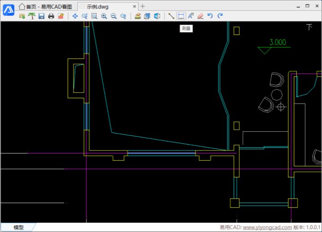Image resolution: width=322 pixels, height=232 pixels.
Task: Switch to the 示例.dwg tab
Action: point(97,6)
